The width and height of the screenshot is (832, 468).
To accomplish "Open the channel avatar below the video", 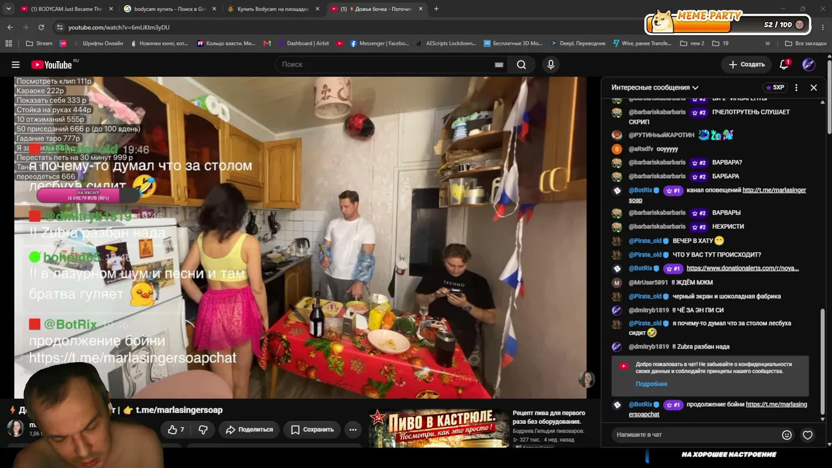I will pos(16,427).
